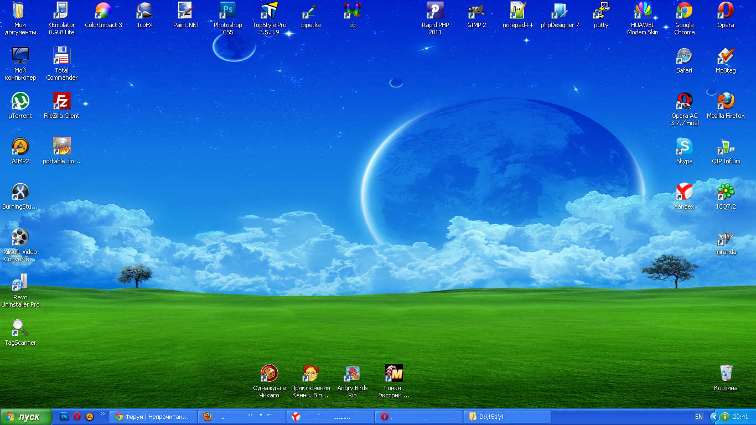756x425 pixels.
Task: Launch FileZilla Client from the desktop
Action: point(61,101)
